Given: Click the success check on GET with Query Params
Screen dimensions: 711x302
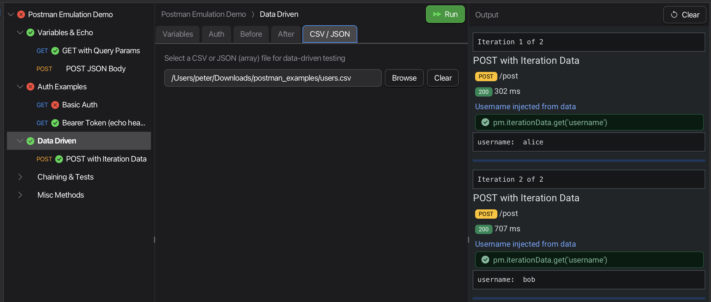Looking at the screenshot, I should click(x=55, y=51).
